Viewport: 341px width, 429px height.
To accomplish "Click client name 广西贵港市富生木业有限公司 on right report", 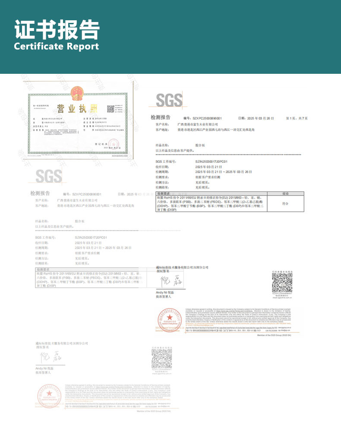I will point(198,124).
